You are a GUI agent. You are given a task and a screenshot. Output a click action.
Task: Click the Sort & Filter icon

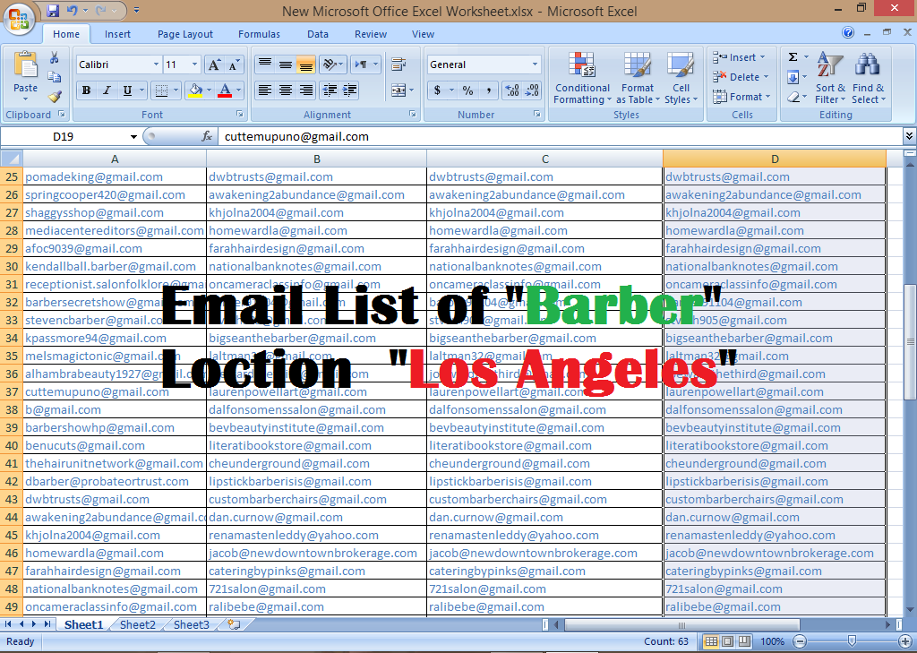pyautogui.click(x=830, y=79)
